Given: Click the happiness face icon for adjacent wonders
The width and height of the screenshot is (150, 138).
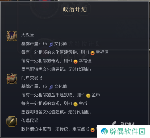Looking at the screenshot, I should 76,62.
